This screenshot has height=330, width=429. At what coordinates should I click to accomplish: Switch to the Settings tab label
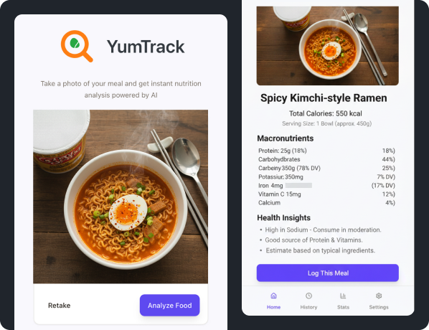pos(379,307)
